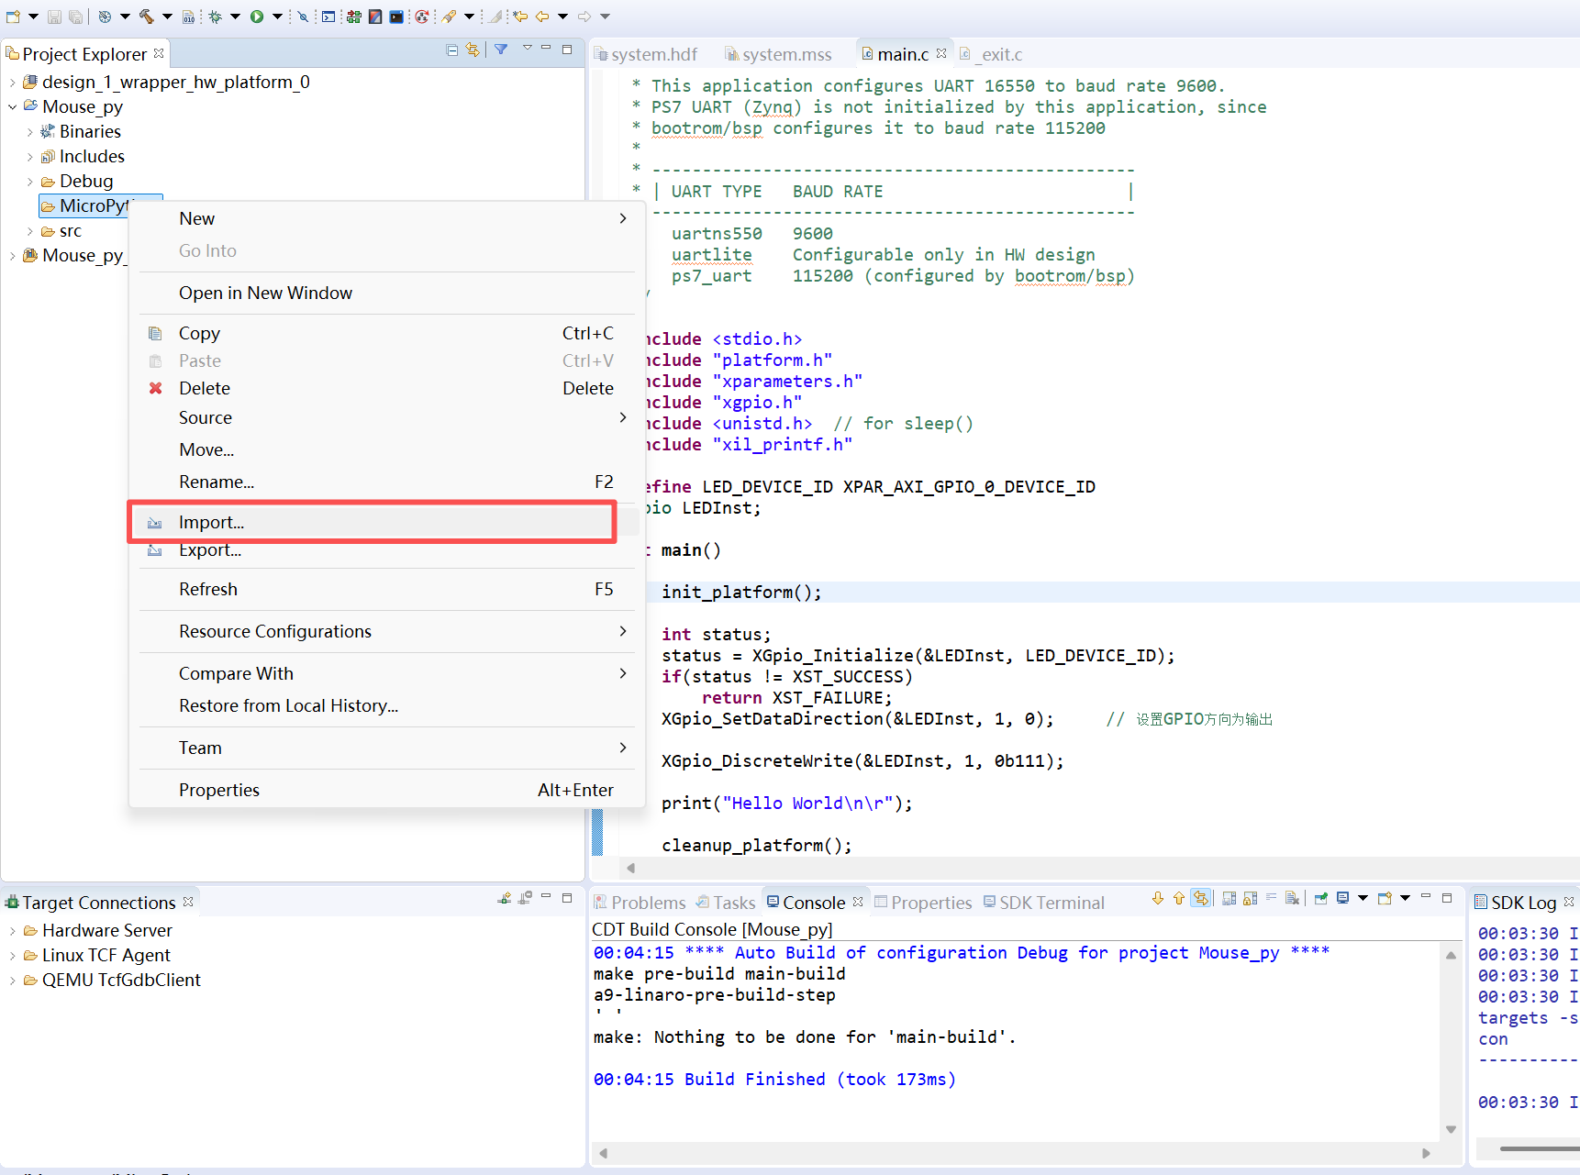1580x1175 pixels.
Task: Click the src folder in project tree
Action: (x=71, y=231)
